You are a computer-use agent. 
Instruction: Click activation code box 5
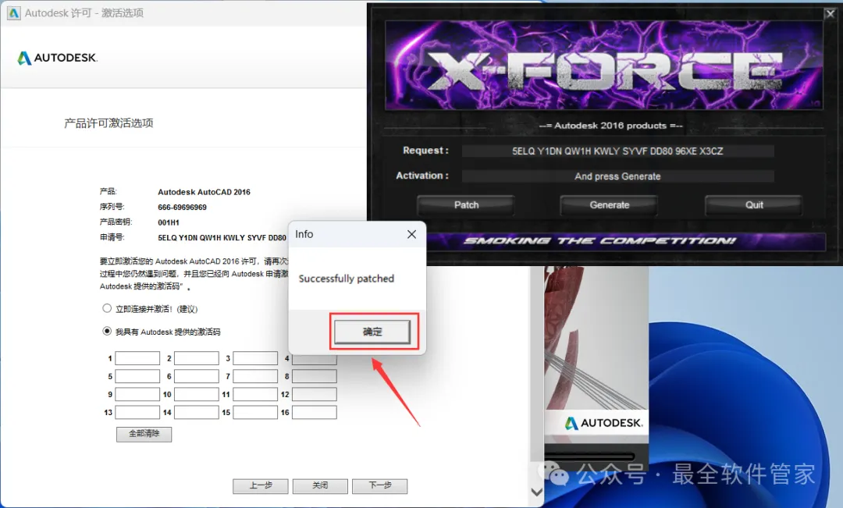tap(137, 376)
